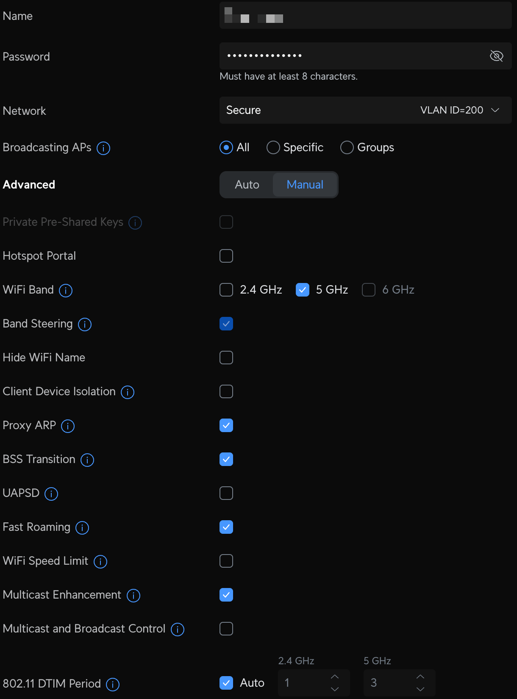
Task: Open info tooltip for Fast Roaming
Action: (82, 527)
